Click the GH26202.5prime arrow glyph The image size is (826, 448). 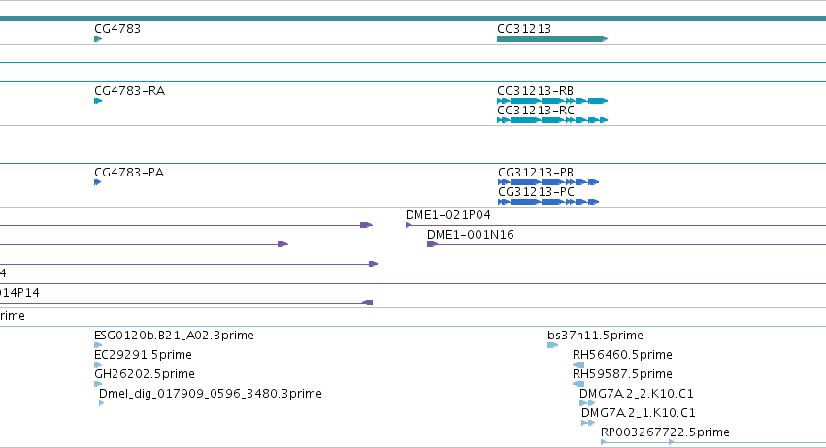click(98, 384)
